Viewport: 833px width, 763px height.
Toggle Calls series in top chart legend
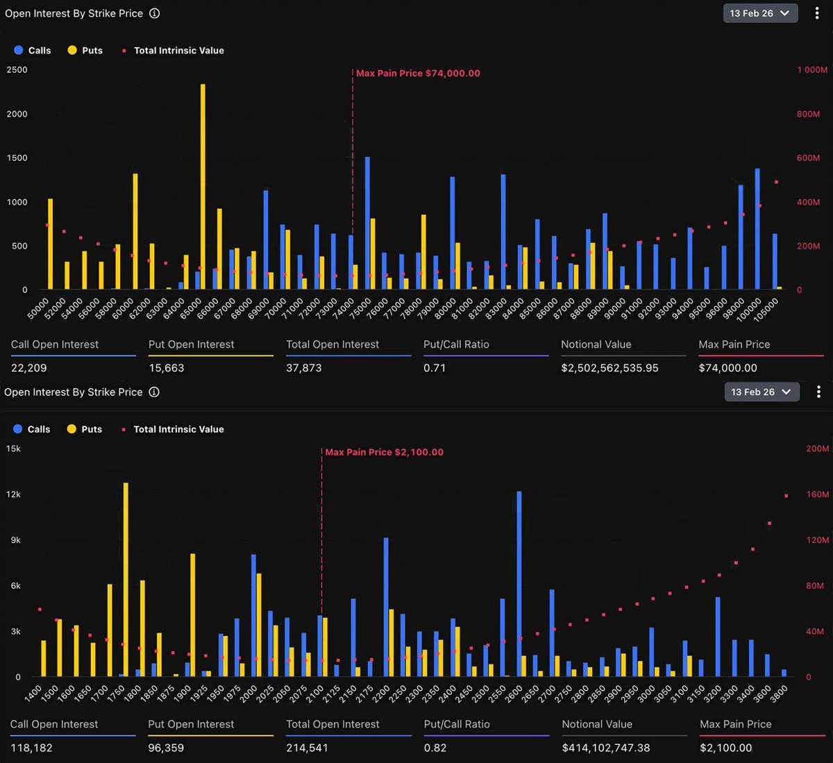click(x=33, y=51)
